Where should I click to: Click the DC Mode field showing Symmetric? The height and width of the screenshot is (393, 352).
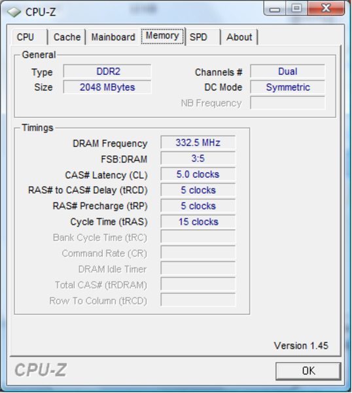[288, 87]
